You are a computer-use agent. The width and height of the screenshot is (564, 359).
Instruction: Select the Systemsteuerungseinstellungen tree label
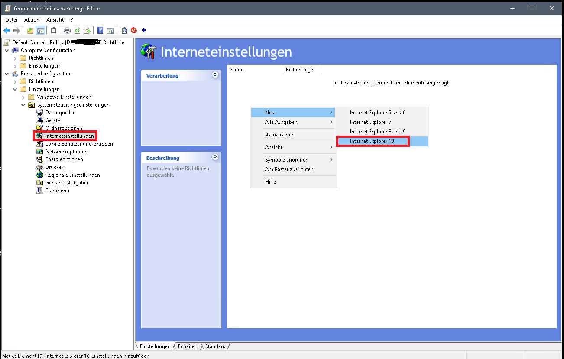tap(73, 105)
